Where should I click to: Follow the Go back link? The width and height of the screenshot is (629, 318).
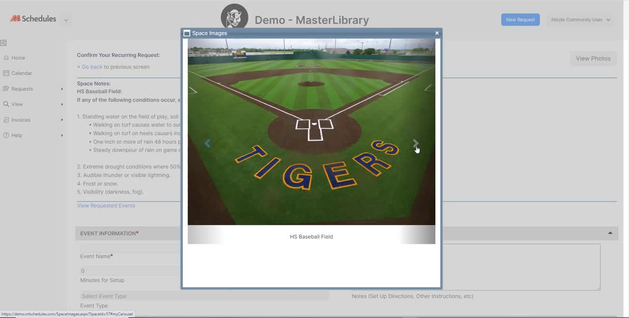[x=92, y=67]
